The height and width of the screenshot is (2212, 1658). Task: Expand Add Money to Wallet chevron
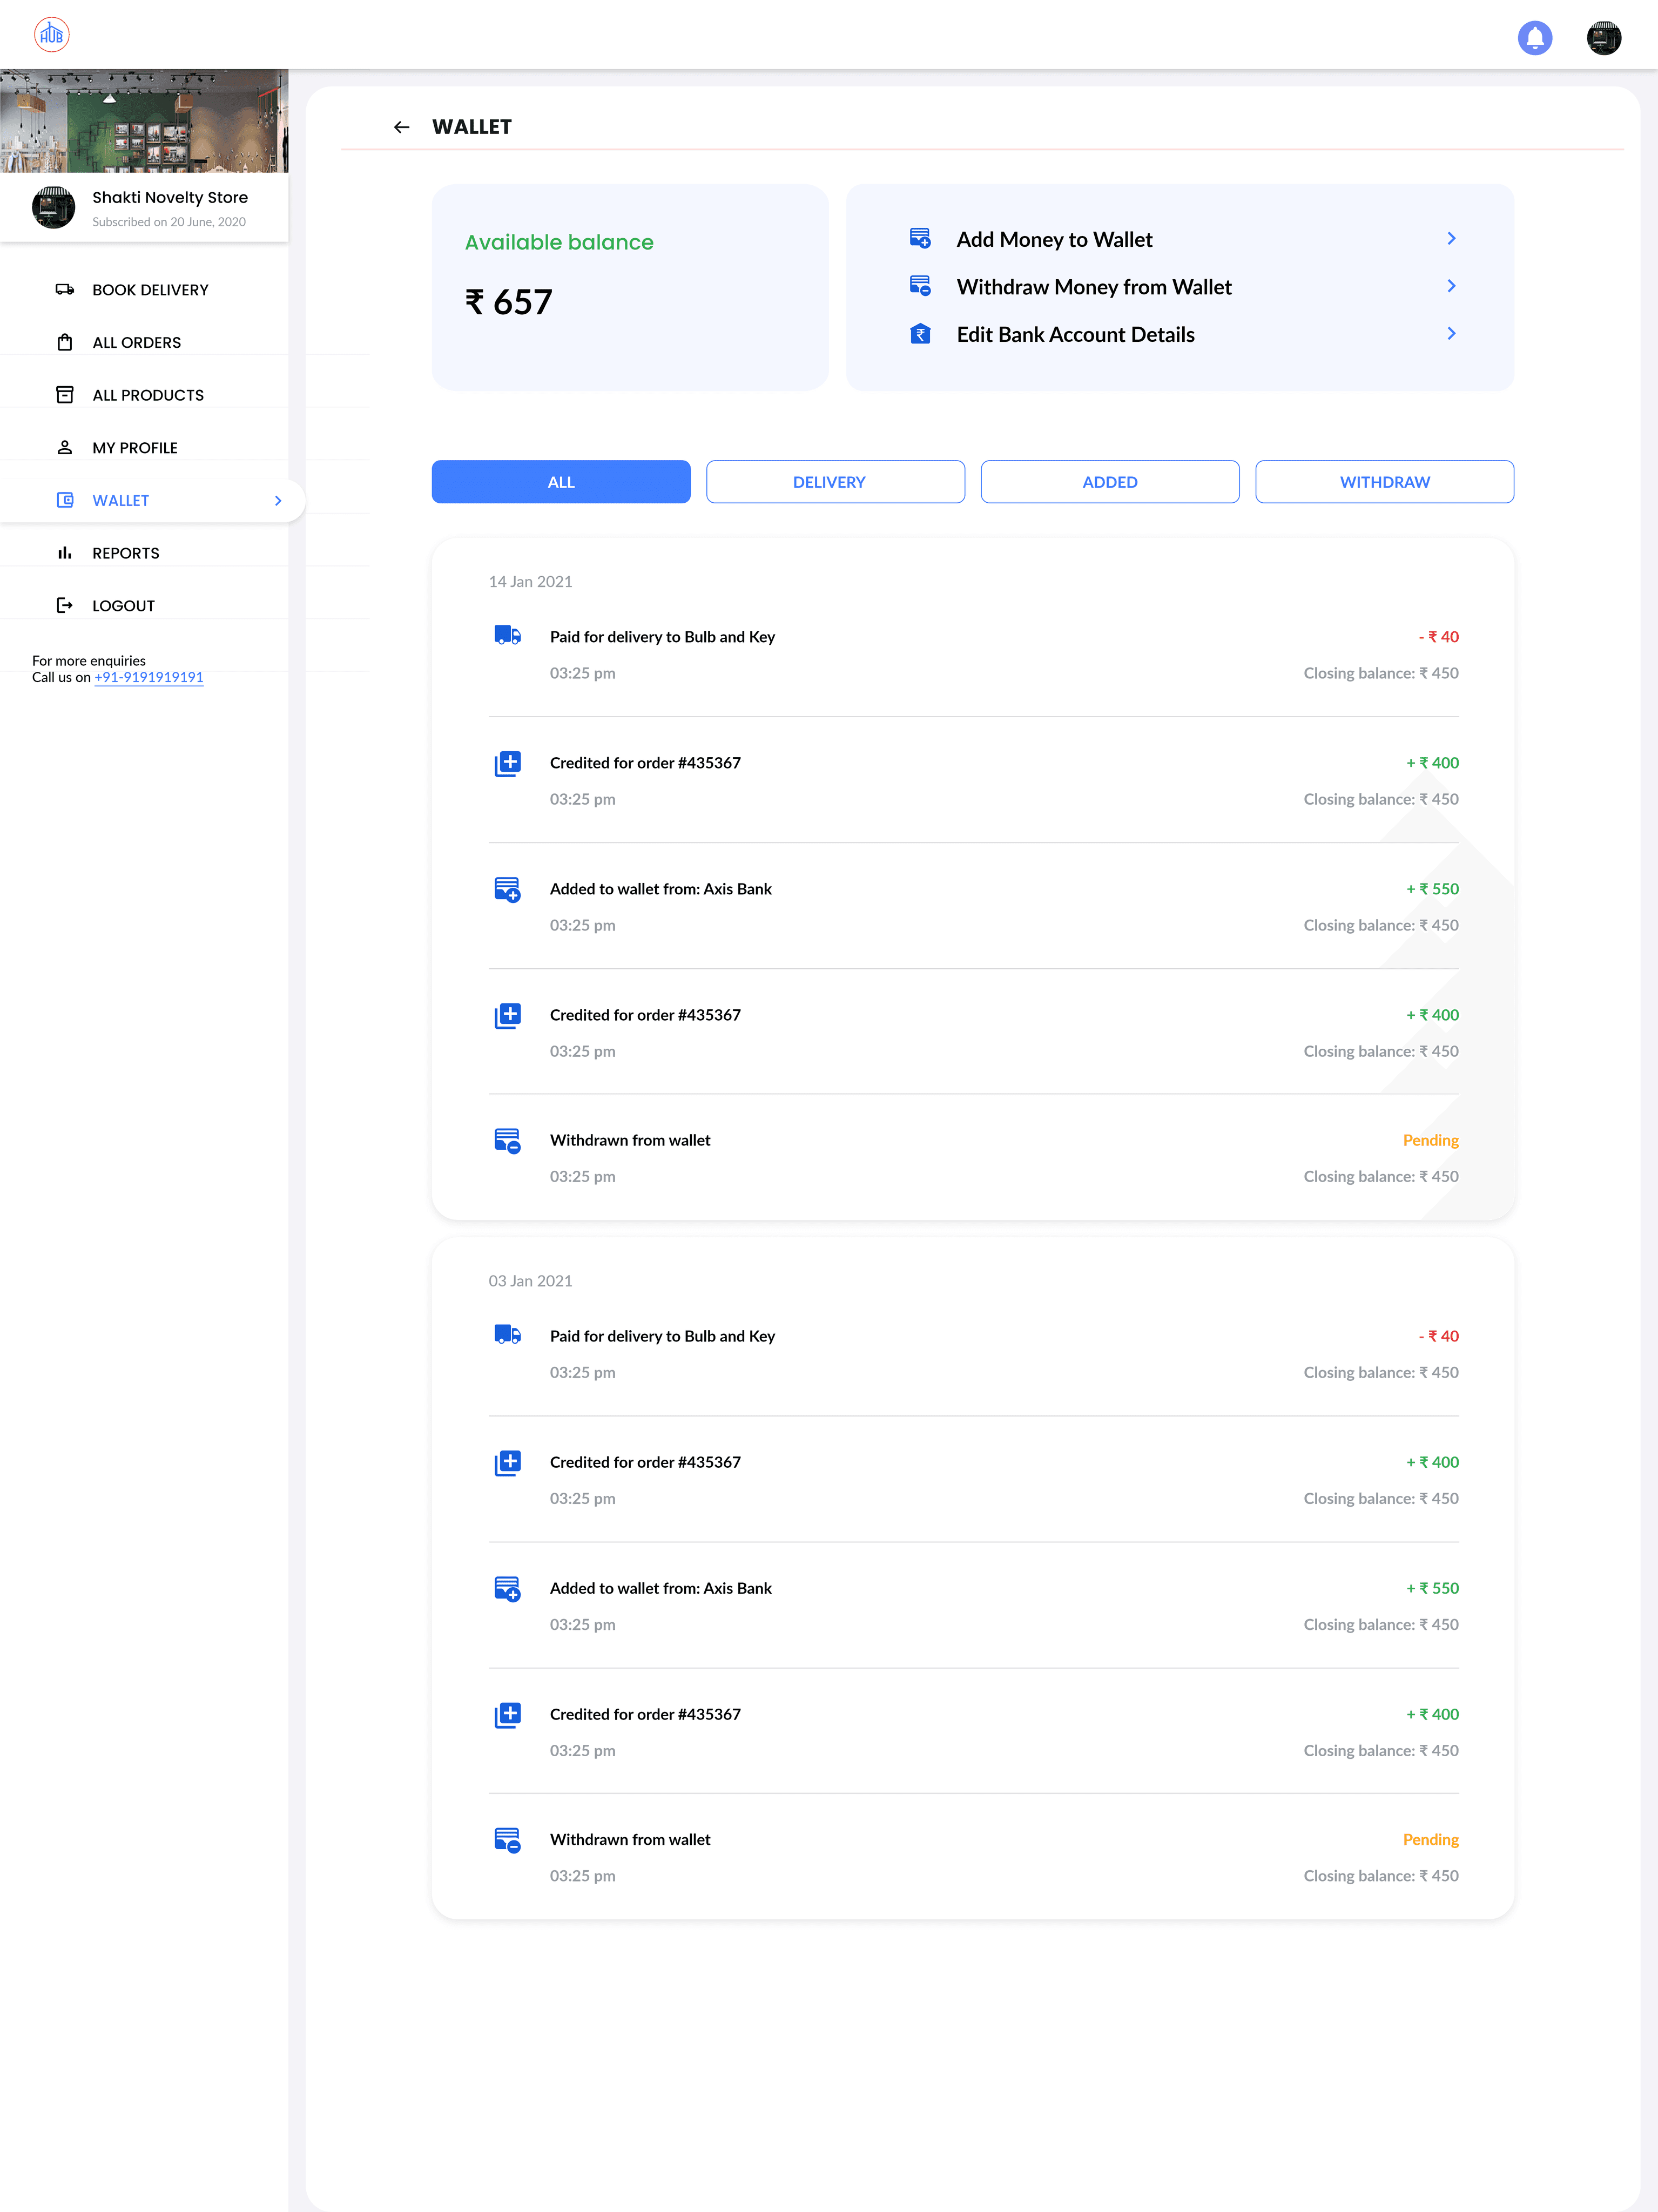pyautogui.click(x=1451, y=239)
